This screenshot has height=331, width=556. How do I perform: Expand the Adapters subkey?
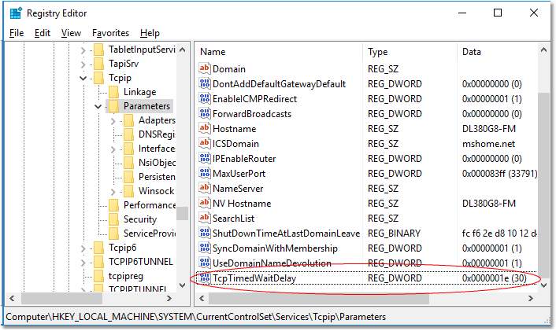113,121
